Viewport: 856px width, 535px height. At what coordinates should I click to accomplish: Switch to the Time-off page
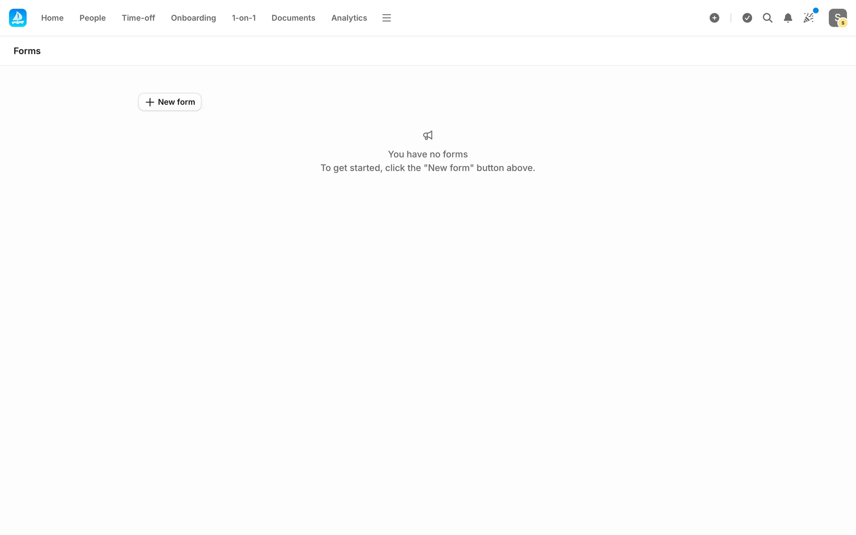(x=138, y=18)
